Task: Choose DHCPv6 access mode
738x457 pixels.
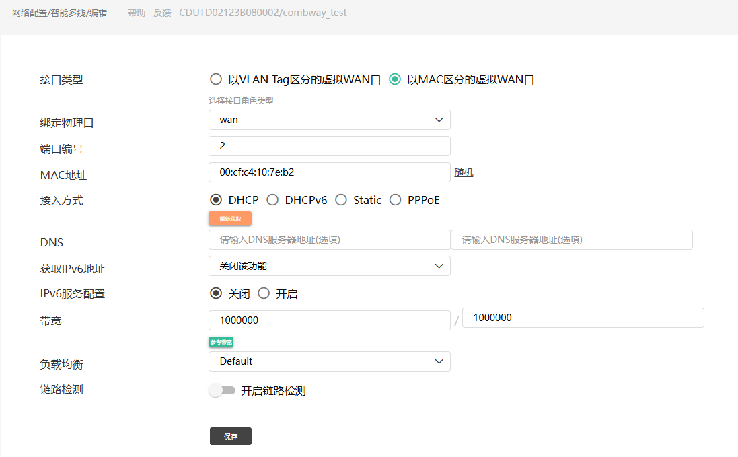Action: (272, 200)
